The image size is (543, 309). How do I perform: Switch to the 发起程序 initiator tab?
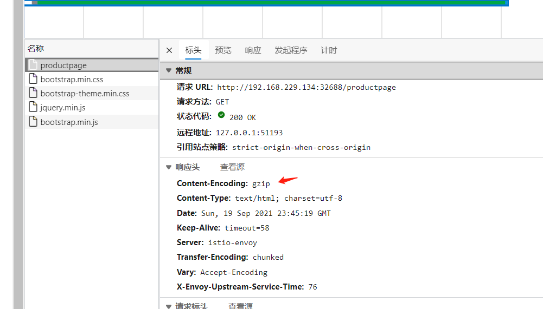[x=291, y=50]
